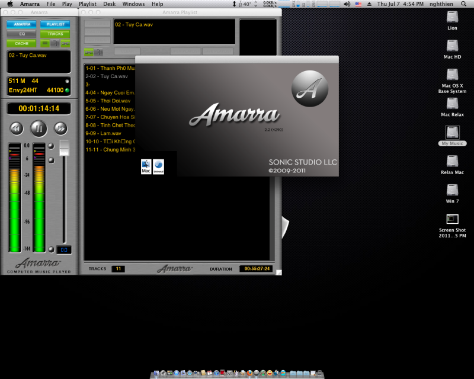The image size is (474, 379).
Task: Open the Apple menu
Action: point(10,4)
